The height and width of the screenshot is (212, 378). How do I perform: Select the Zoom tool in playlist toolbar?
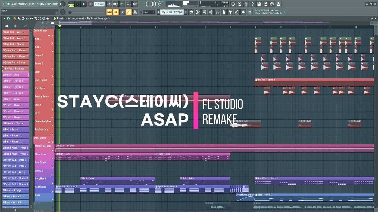(44, 19)
